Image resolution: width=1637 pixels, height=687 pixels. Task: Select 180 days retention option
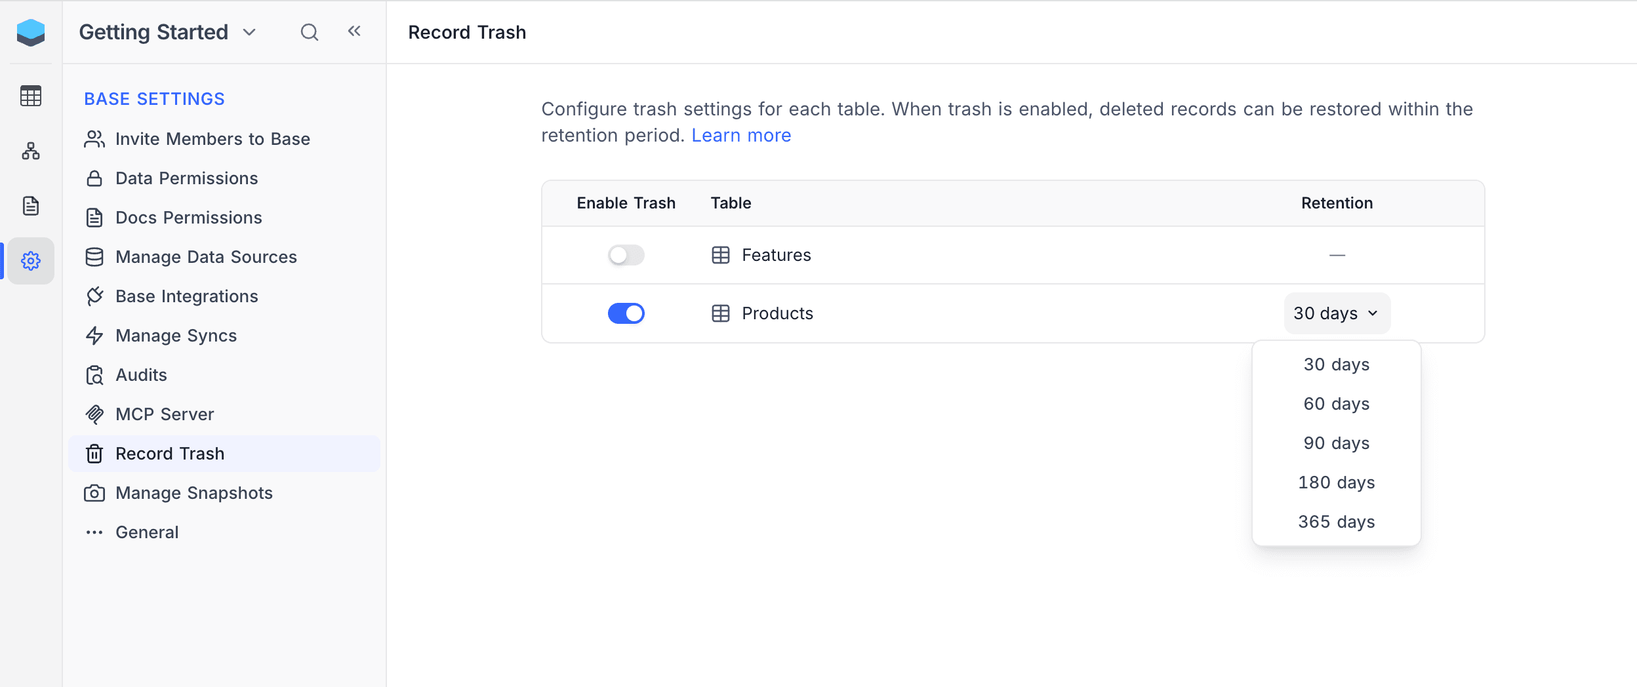pyautogui.click(x=1336, y=482)
